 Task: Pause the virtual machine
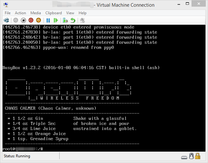pos(48,20)
